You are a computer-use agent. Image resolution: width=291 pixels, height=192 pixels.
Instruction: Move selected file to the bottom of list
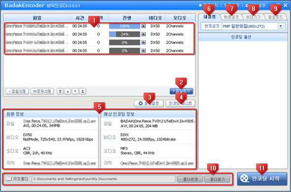tap(83, 91)
